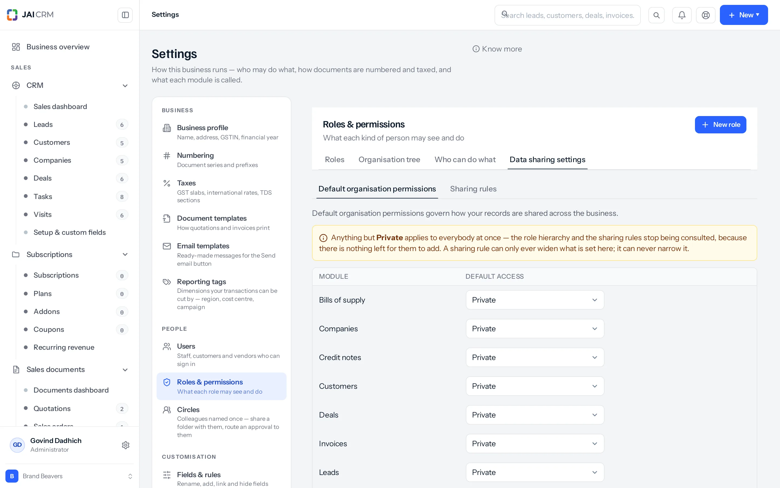Open Circles icon
The height and width of the screenshot is (488, 780).
click(167, 410)
